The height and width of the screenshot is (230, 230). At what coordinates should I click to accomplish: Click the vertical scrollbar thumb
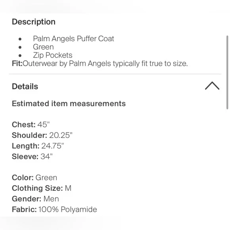tap(227, 72)
